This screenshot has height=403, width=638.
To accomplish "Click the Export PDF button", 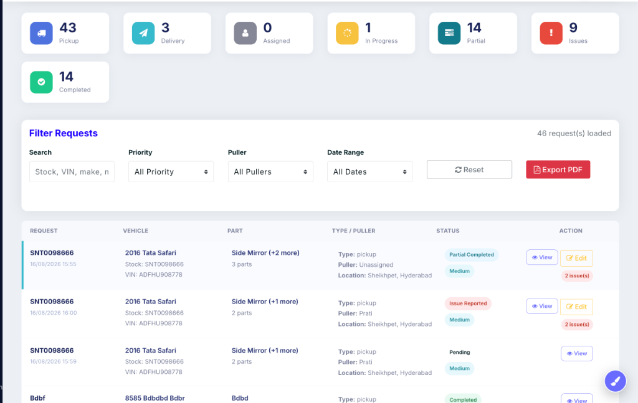I will tap(558, 169).
